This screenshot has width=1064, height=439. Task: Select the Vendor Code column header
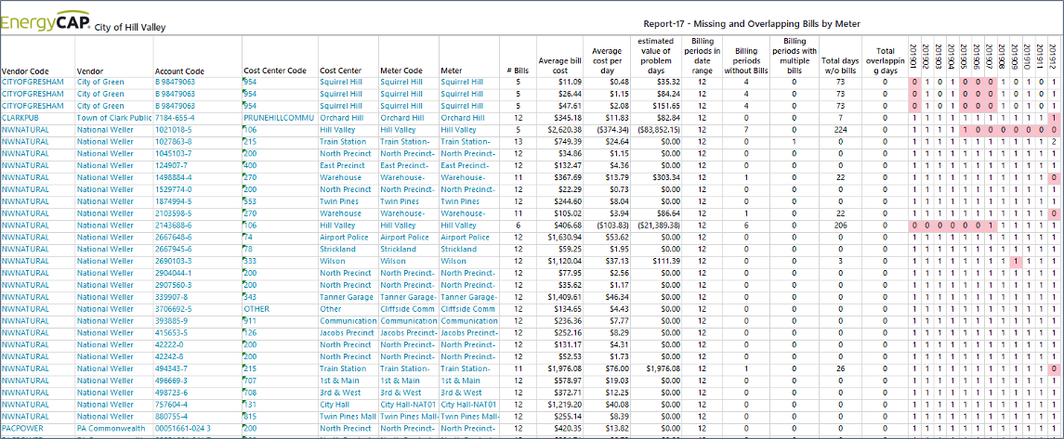coord(26,71)
